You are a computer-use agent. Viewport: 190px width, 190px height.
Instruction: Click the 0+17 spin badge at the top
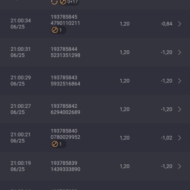69,2
